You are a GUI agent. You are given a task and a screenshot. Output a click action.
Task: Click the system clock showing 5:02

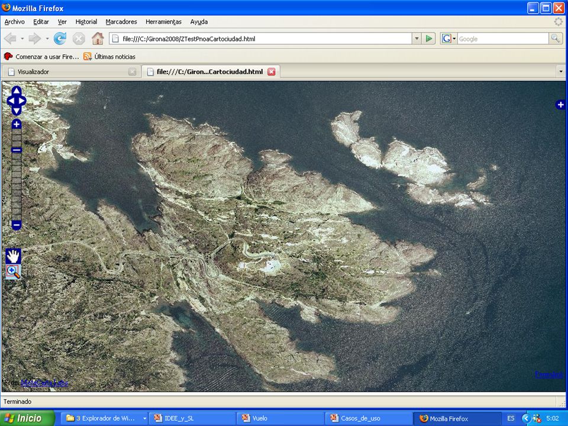point(553,418)
